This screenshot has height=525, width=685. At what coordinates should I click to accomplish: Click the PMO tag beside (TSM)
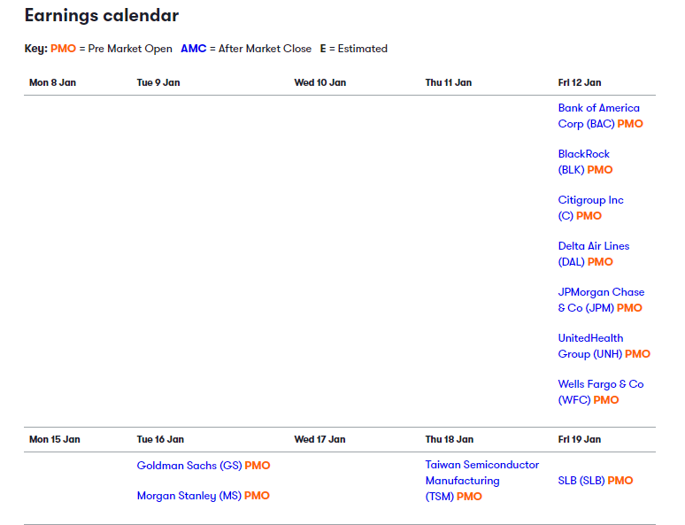[x=469, y=497]
